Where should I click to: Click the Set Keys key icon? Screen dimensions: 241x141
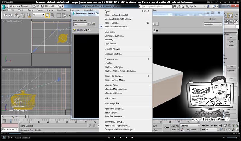coord(167,127)
